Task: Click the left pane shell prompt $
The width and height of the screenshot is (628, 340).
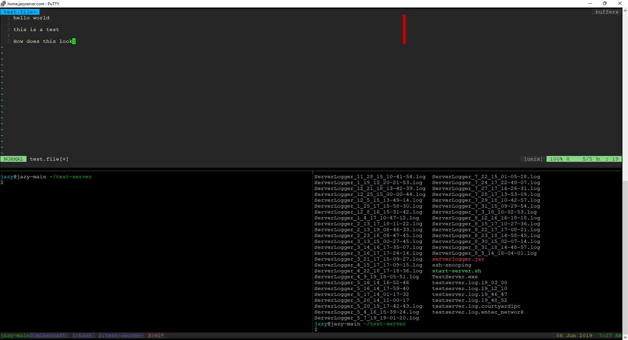Action: [x=2, y=182]
